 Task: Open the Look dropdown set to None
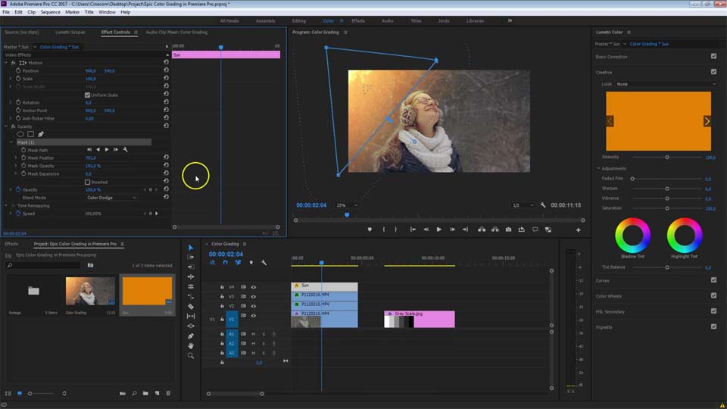(x=666, y=84)
